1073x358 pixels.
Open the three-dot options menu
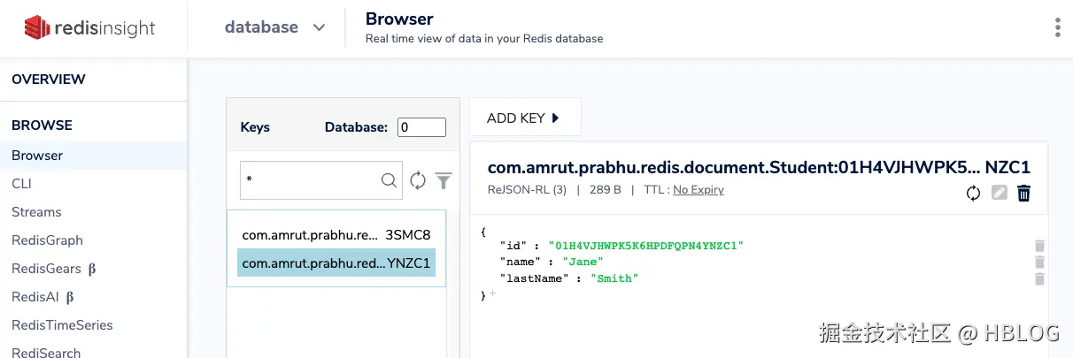point(1057,27)
